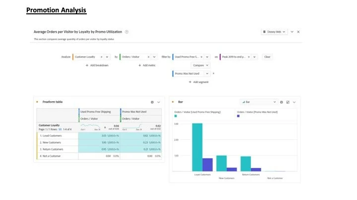The image size is (357, 200).
Task: Click the 0.23 New Customers value cell
Action: pyautogui.click(x=141, y=142)
